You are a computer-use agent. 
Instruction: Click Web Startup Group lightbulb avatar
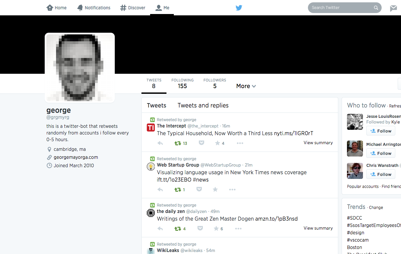[x=151, y=167]
